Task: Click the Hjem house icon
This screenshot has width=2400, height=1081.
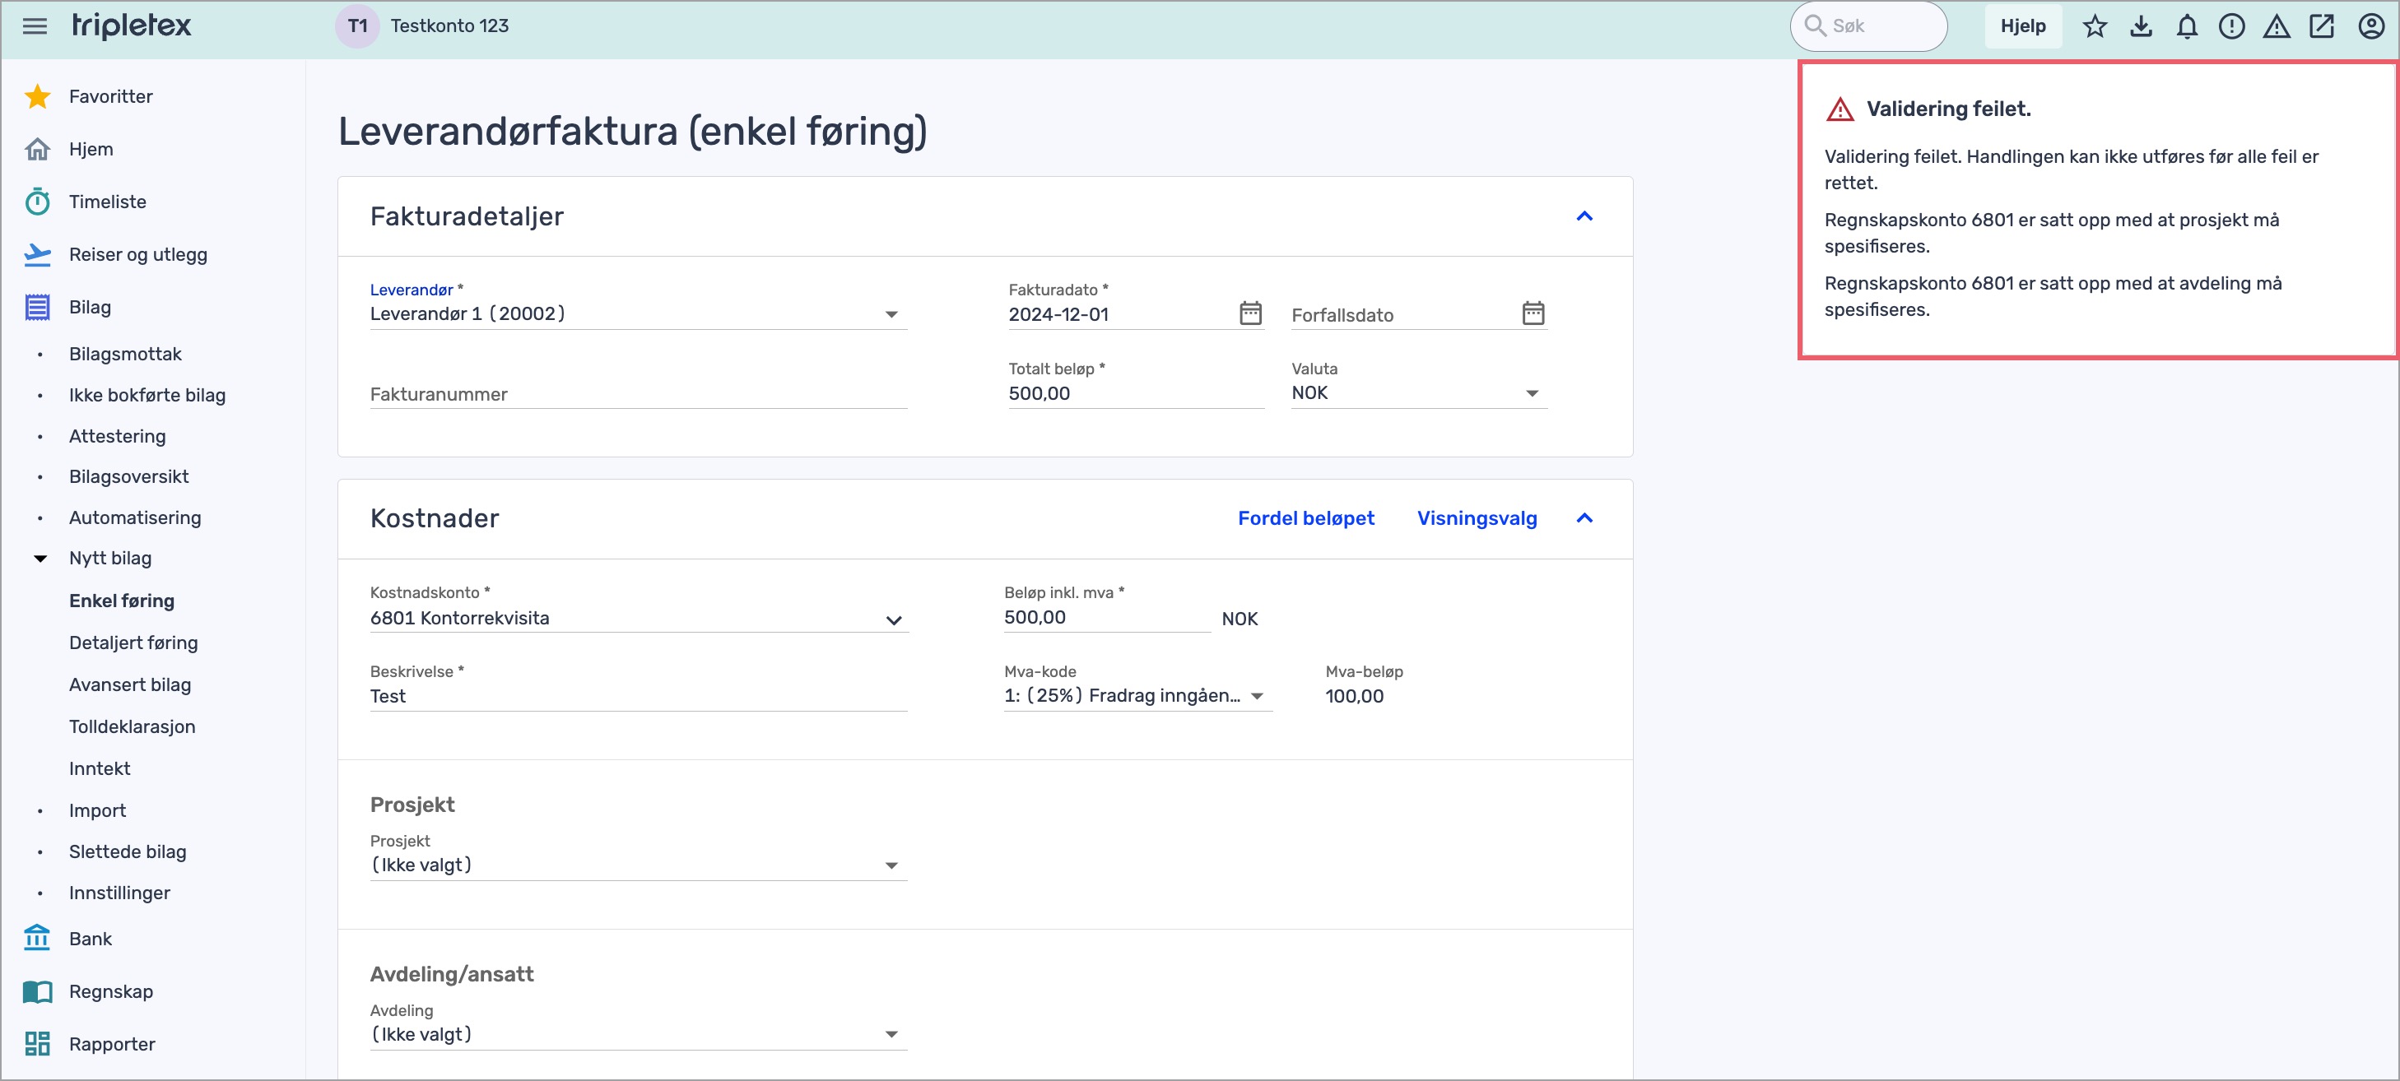Action: click(x=37, y=149)
